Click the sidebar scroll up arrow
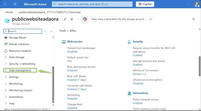Viewport: 201px width, 111px height. click(53, 37)
